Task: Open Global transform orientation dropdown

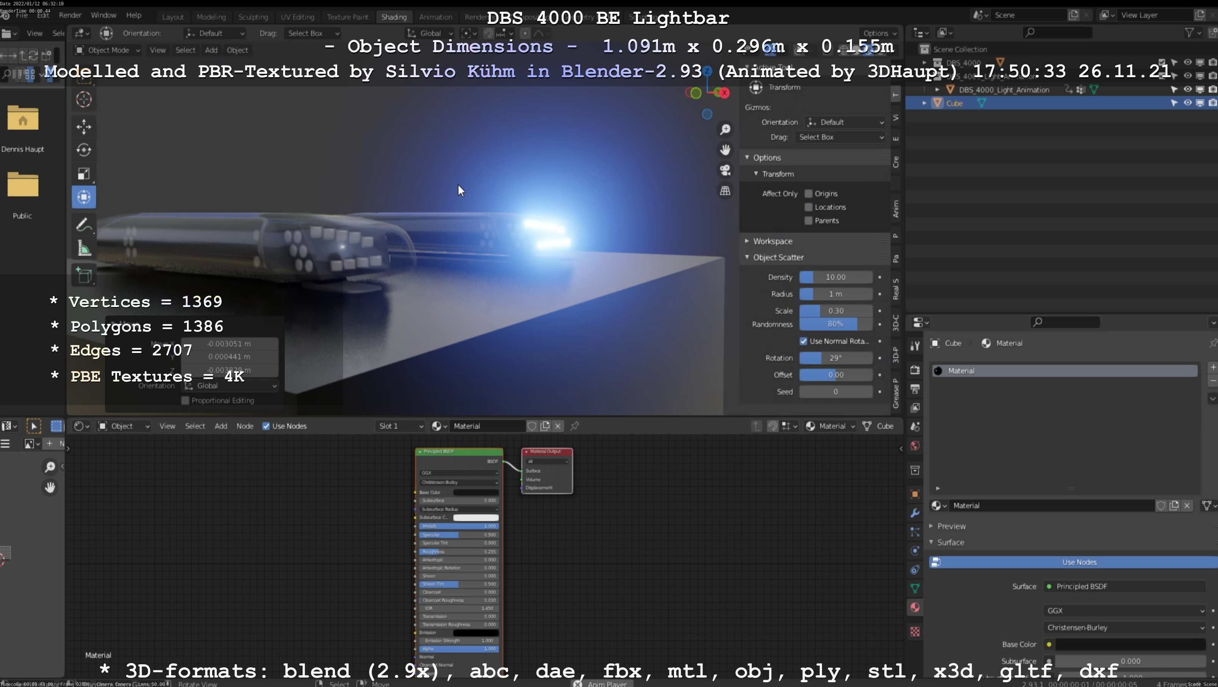Action: point(430,33)
